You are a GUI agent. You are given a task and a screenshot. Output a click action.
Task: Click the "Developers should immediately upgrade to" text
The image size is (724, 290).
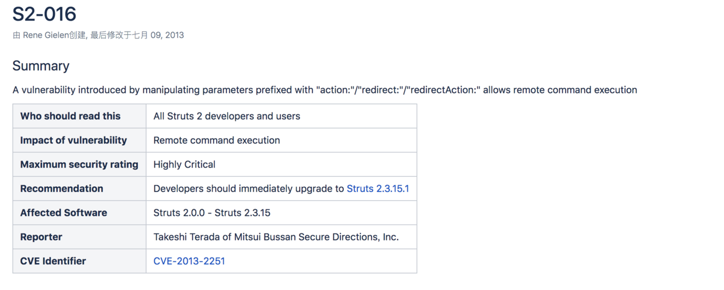coord(249,188)
